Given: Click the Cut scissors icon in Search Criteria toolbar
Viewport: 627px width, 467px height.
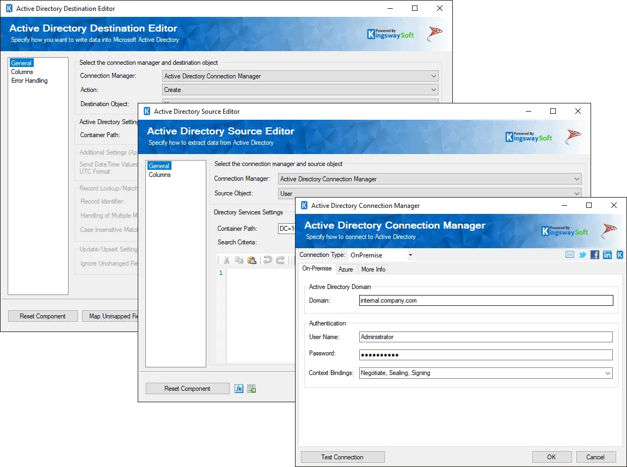Looking at the screenshot, I should [x=226, y=260].
